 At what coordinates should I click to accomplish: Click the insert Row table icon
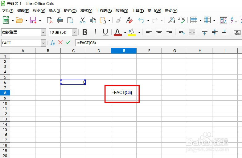pos(194,20)
